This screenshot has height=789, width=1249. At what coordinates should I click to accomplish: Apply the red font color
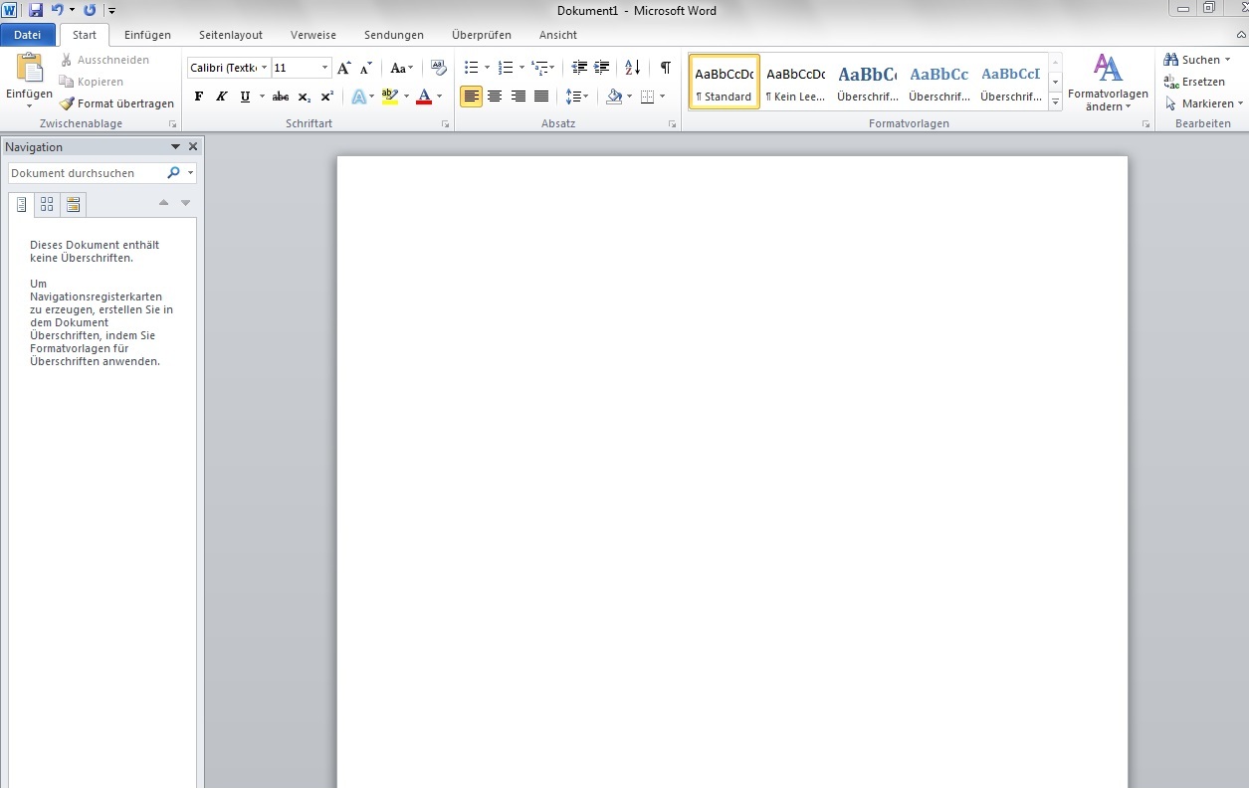[424, 97]
